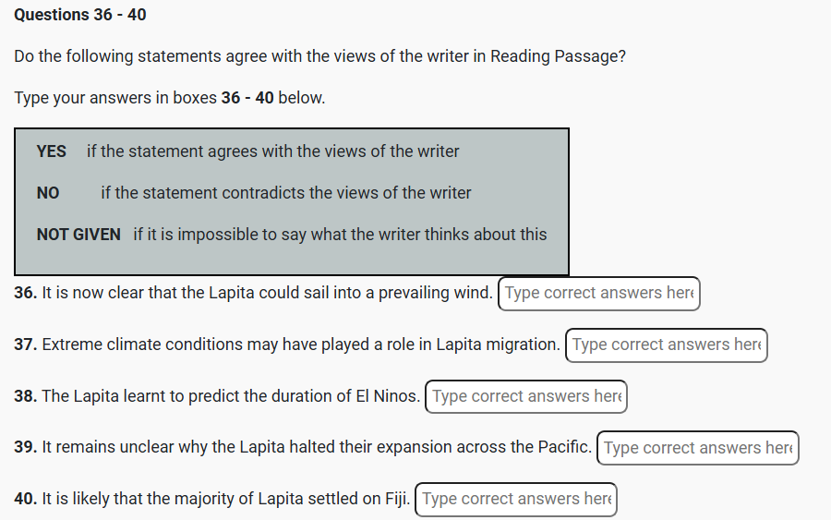Click the bold YES label in the legend
Image resolution: width=831 pixels, height=520 pixels.
click(x=52, y=151)
